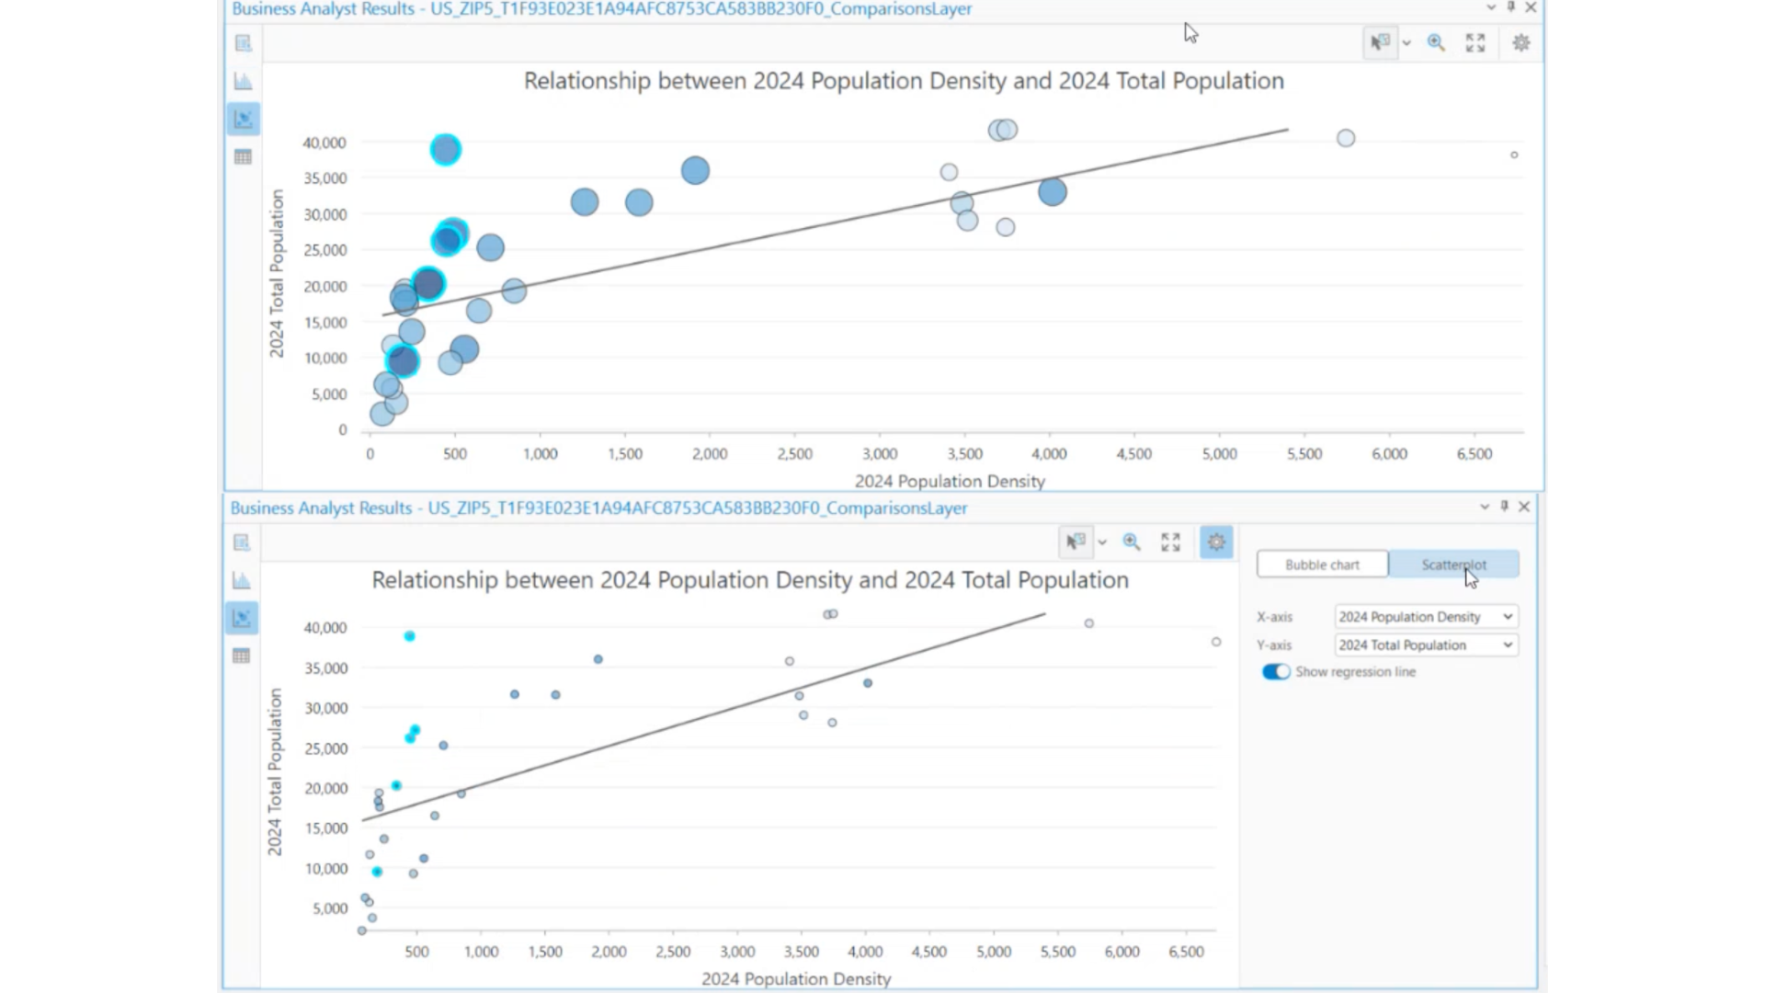Select the bar chart view icon
This screenshot has width=1765, height=993.
point(243,80)
